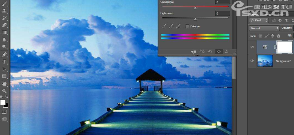Toggle adjustment visibility eye in Properties panel
The width and height of the screenshot is (294, 135).
point(219,52)
